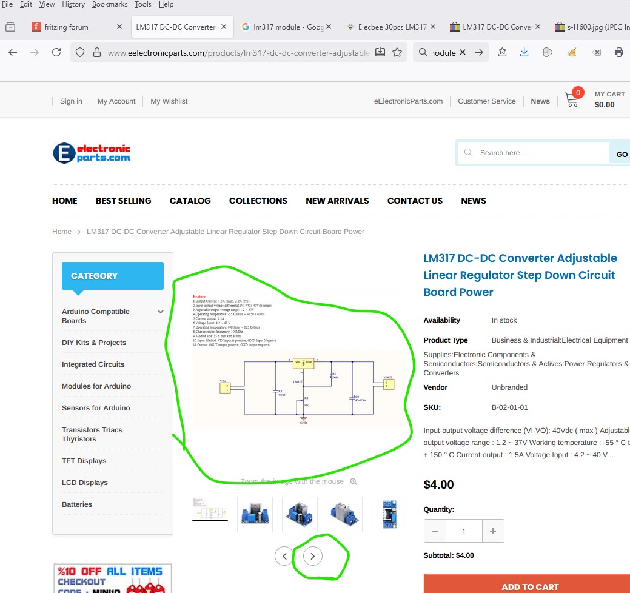The height and width of the screenshot is (593, 630).
Task: Decrease the quantity with the minus button
Action: [x=435, y=531]
